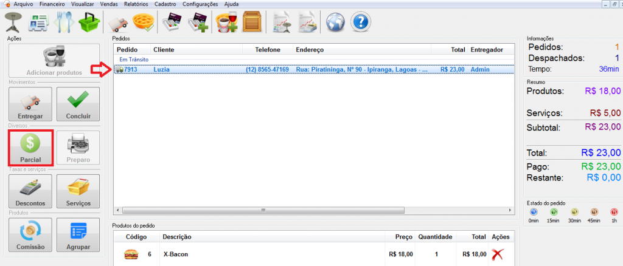Open the Configurações menu

(x=200, y=4)
